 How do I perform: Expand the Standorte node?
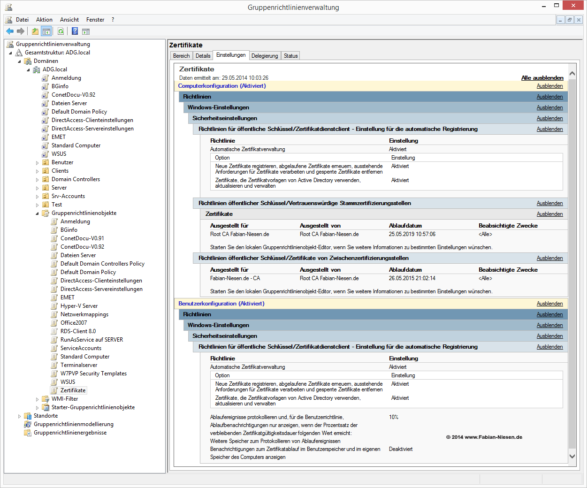(x=20, y=416)
